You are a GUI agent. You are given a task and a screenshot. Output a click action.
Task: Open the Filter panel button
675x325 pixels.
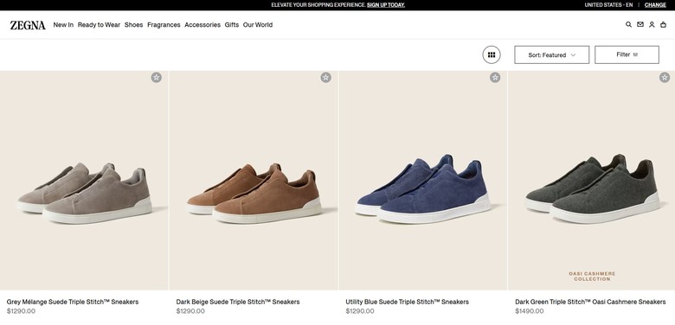click(627, 54)
